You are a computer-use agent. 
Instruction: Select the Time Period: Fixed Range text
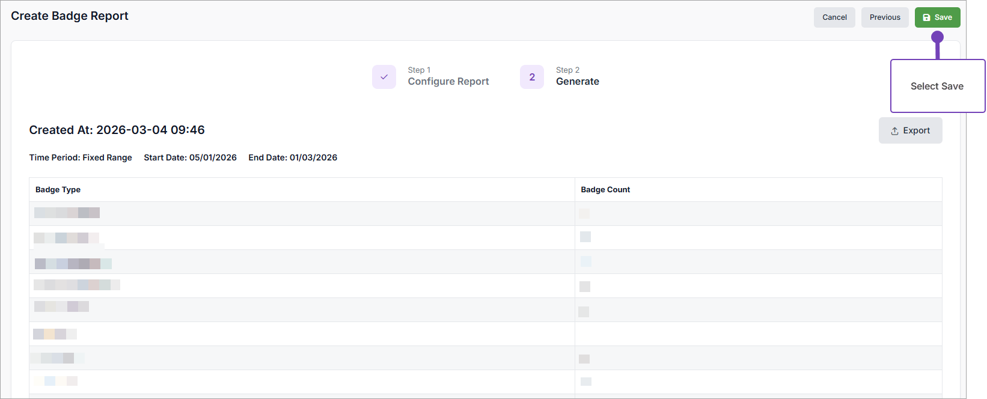click(81, 157)
